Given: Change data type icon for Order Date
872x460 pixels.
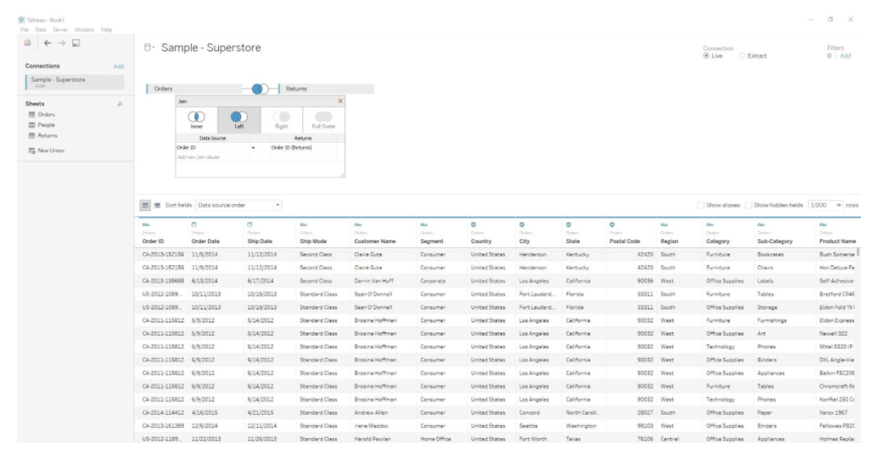Looking at the screenshot, I should (x=194, y=224).
